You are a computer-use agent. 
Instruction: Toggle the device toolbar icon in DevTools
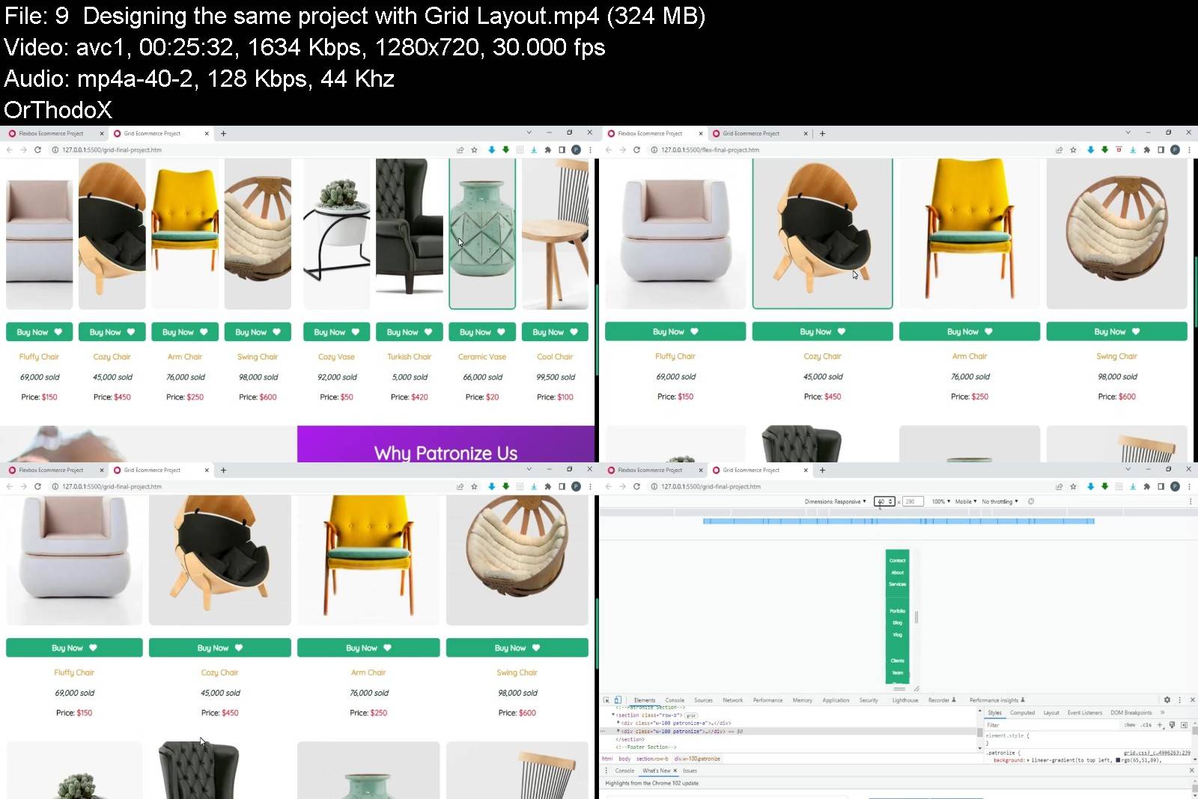(x=618, y=700)
